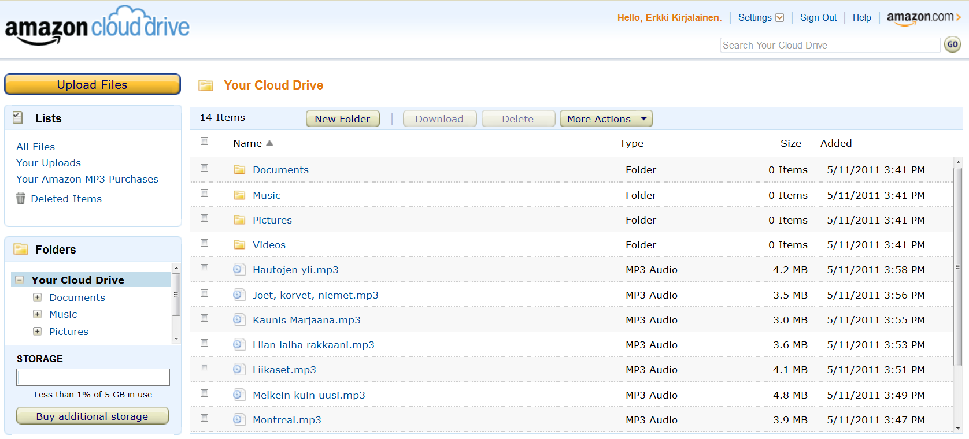The image size is (969, 439).
Task: Sort by the Name column header
Action: [253, 143]
